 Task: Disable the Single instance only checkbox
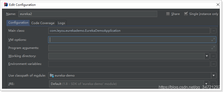pyautogui.click(x=186, y=14)
